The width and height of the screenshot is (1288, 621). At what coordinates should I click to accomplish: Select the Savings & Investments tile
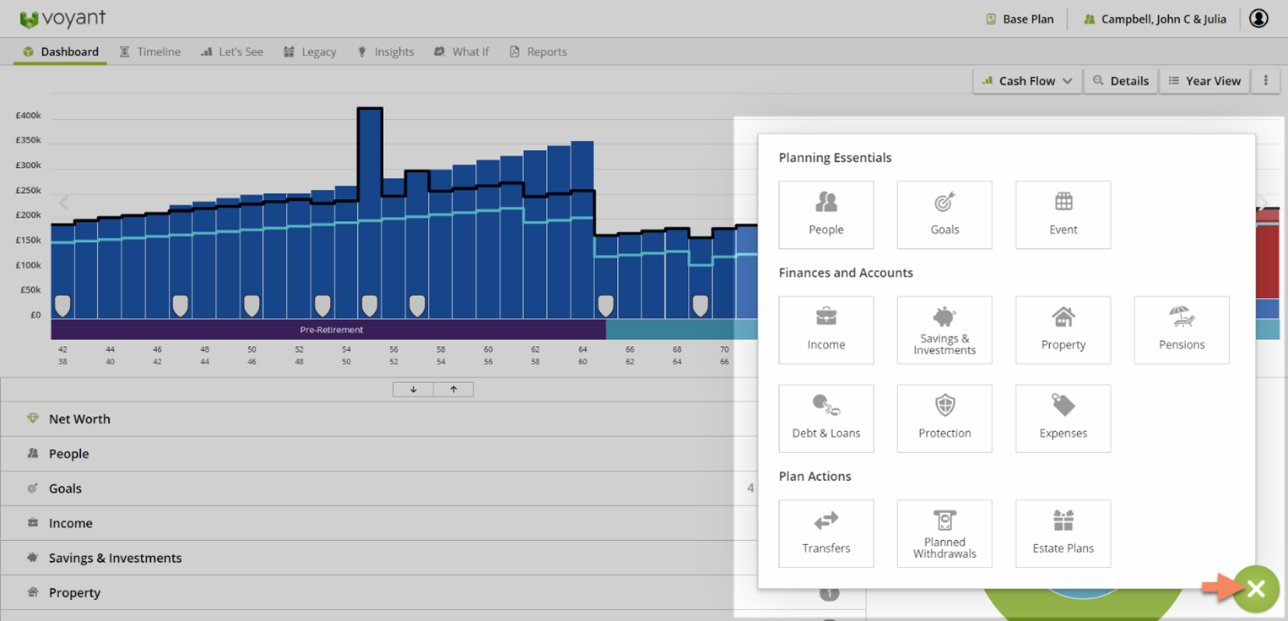[944, 329]
